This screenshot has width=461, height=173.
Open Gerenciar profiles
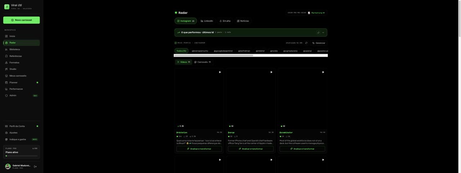point(319,43)
